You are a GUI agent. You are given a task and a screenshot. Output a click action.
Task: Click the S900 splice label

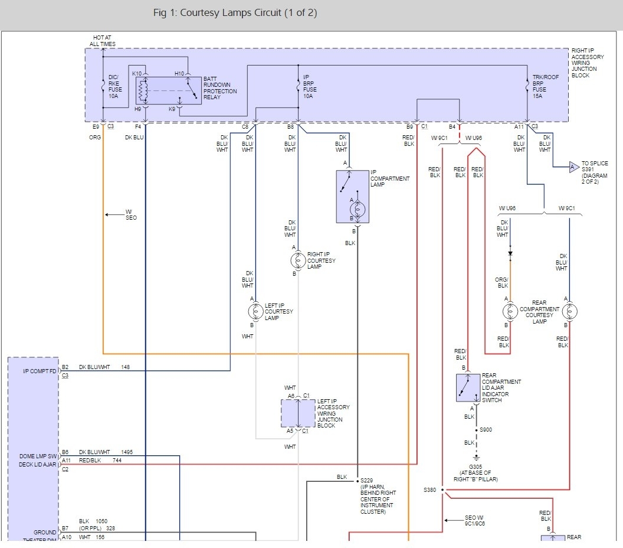click(486, 430)
